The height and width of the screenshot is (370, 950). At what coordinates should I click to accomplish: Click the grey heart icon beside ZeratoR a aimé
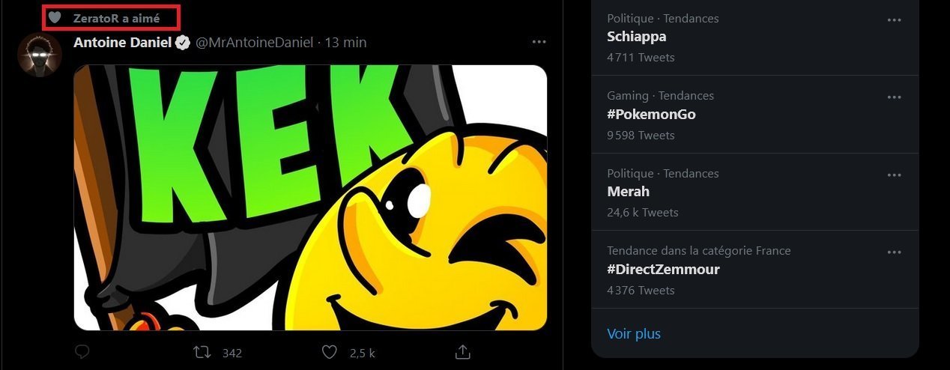pos(55,18)
